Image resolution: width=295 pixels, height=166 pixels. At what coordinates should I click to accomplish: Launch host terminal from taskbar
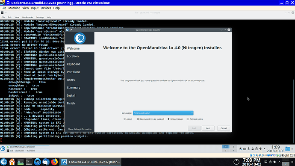pos(29,162)
